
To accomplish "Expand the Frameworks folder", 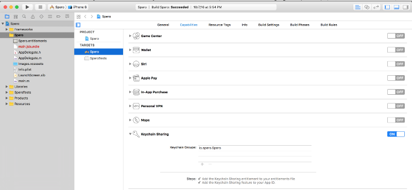I will (x=7, y=29).
